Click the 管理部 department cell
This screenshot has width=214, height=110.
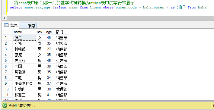pyautogui.click(x=62, y=89)
